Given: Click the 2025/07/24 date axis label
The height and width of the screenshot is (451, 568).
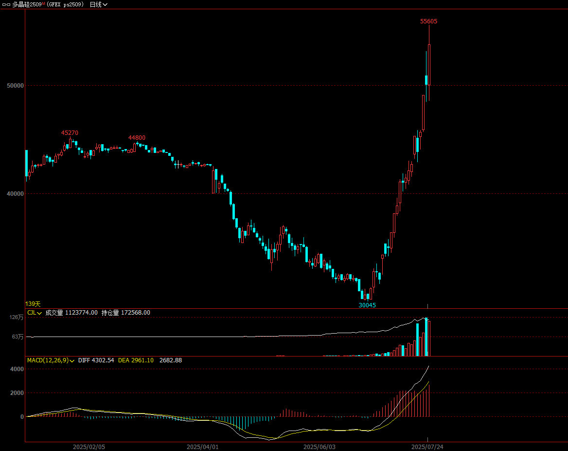Looking at the screenshot, I should 427,447.
